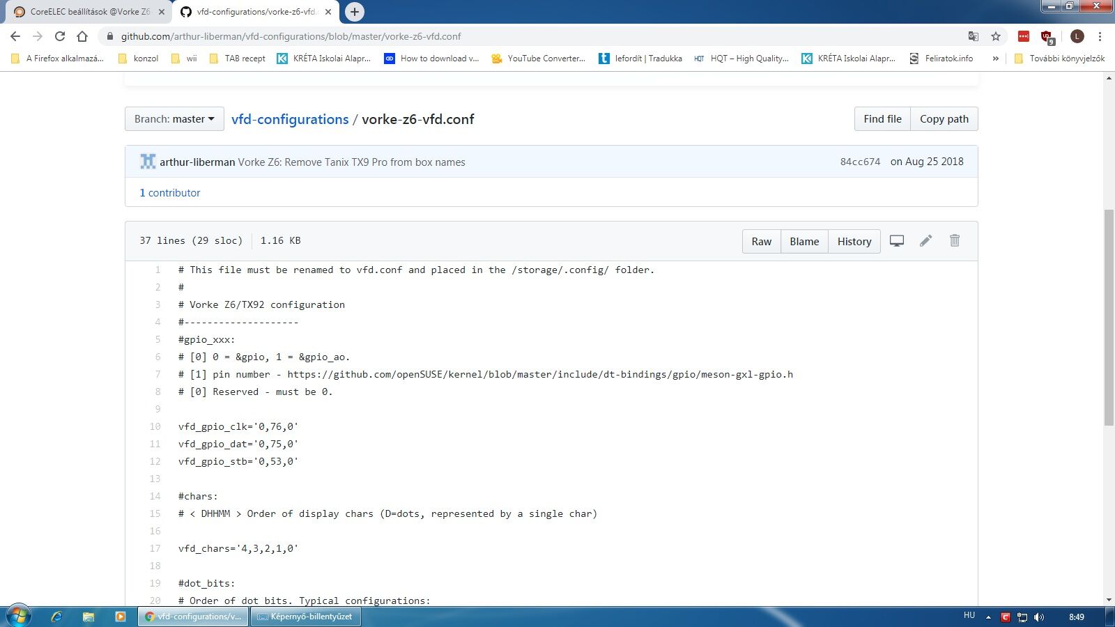Viewport: 1115px width, 627px height.
Task: Open file in GitHub Desktop monitor icon
Action: [897, 241]
